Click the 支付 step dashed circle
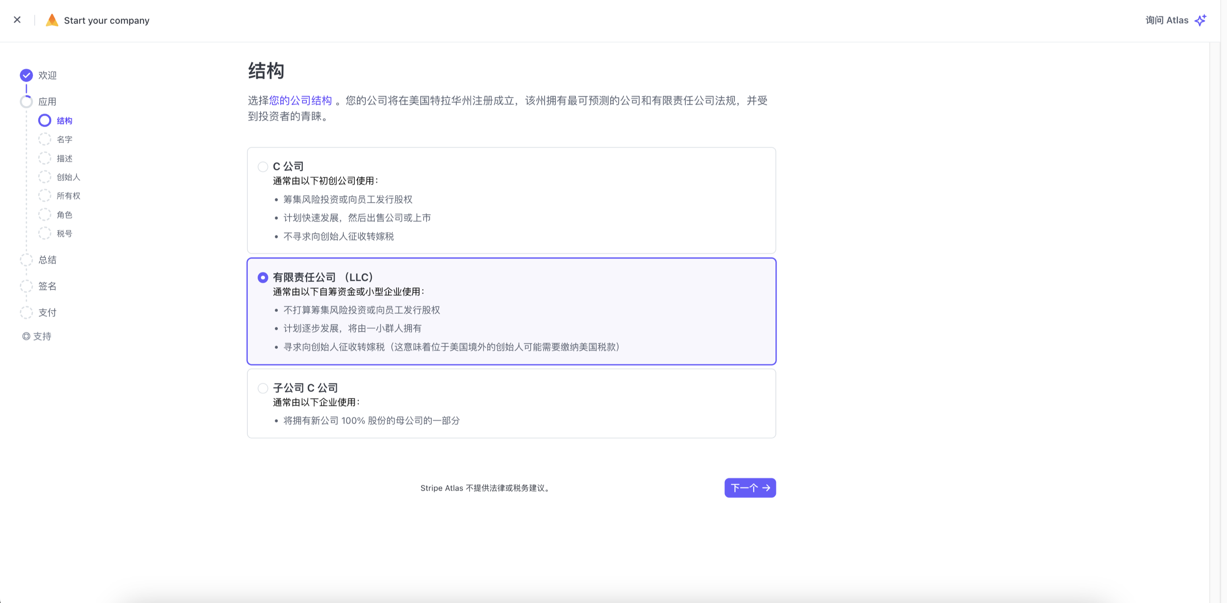1227x603 pixels. point(26,312)
